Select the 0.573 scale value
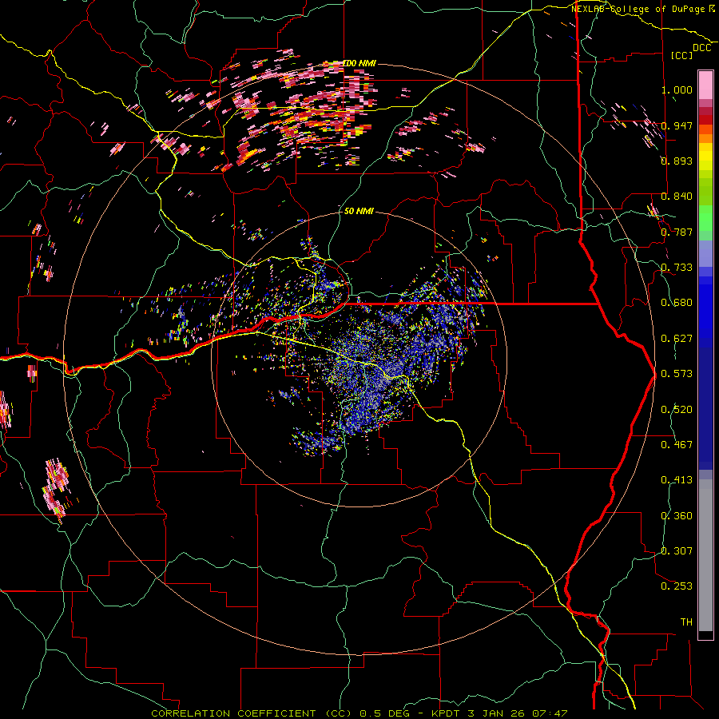This screenshot has width=719, height=719. point(677,374)
